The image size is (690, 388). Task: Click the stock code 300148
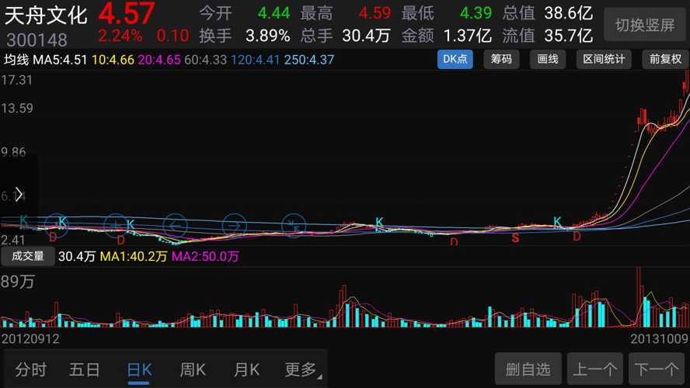pyautogui.click(x=37, y=40)
